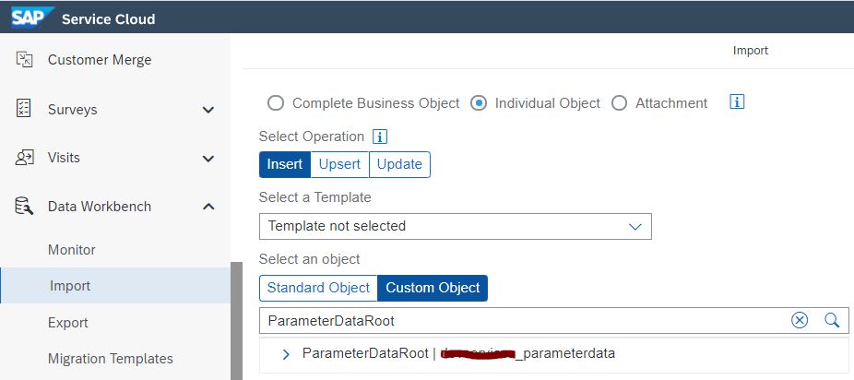Click the Customer Merge sidebar icon
The width and height of the screenshot is (854, 380).
(25, 60)
